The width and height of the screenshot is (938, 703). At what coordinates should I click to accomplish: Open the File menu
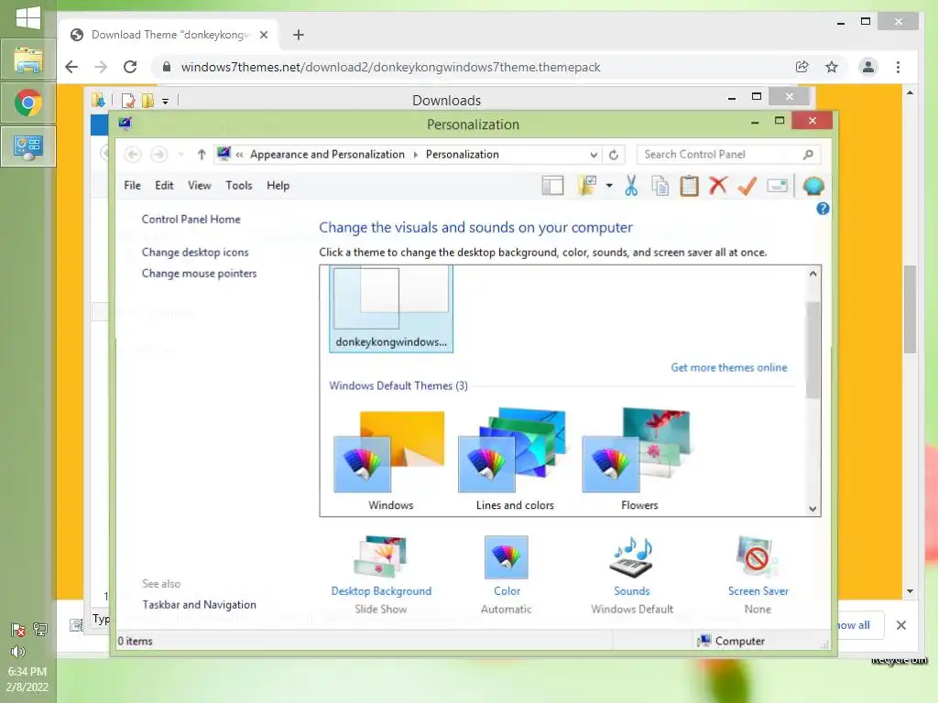(x=132, y=185)
